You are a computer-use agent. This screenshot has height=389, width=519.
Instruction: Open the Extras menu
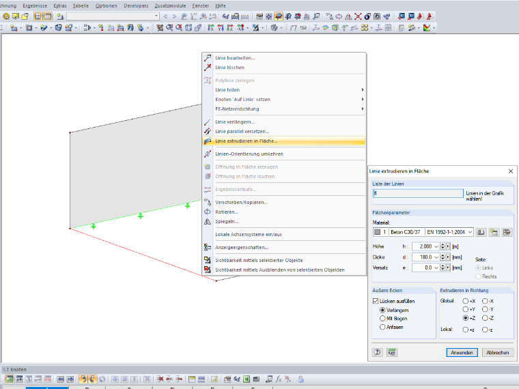60,5
